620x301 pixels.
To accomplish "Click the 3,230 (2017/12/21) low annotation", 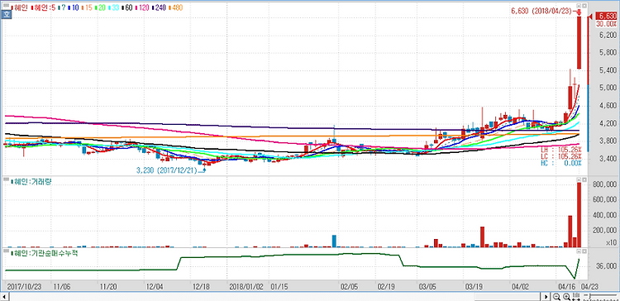I will [167, 171].
